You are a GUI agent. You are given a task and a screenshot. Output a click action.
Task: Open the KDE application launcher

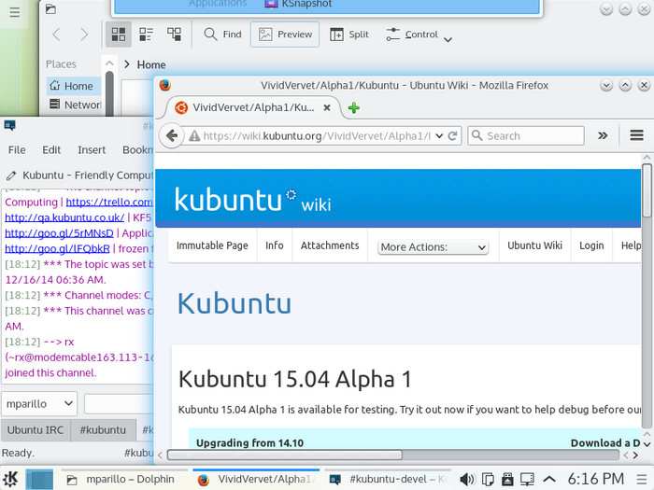pos(9,479)
